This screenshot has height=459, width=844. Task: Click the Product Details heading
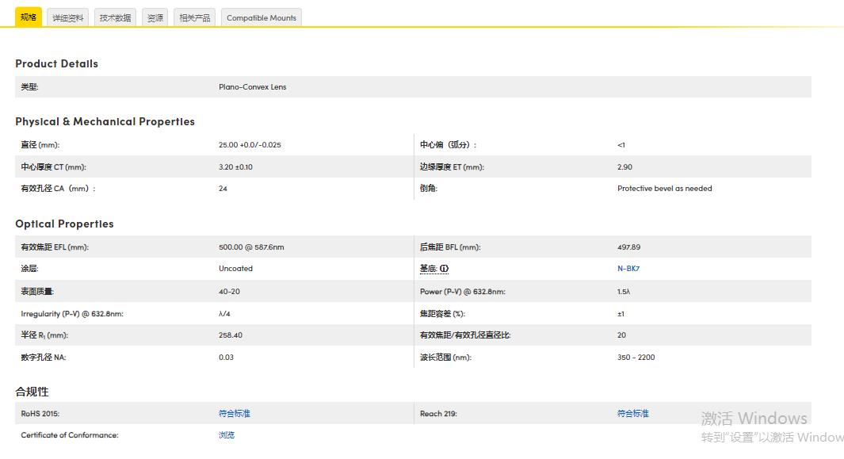[56, 63]
